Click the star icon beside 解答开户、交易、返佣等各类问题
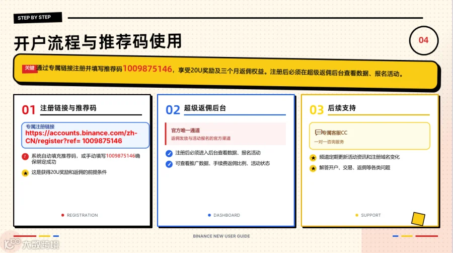 pyautogui.click(x=313, y=168)
